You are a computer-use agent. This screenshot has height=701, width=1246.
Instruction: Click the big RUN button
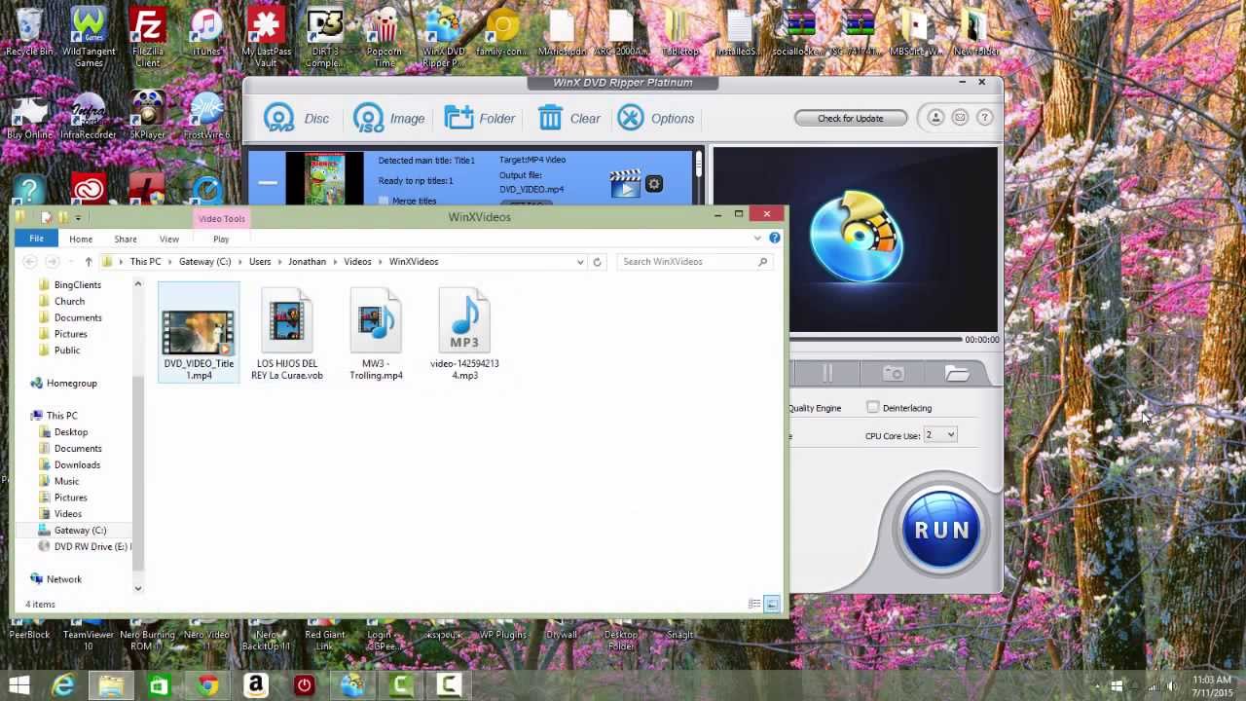[941, 530]
